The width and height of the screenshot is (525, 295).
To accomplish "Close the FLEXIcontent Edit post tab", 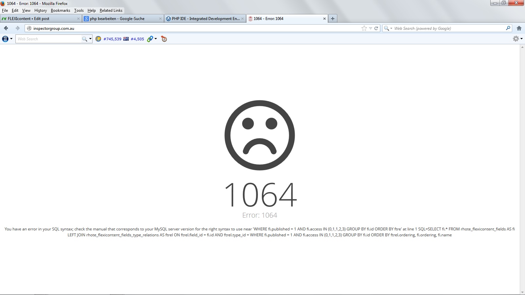I will 78,19.
